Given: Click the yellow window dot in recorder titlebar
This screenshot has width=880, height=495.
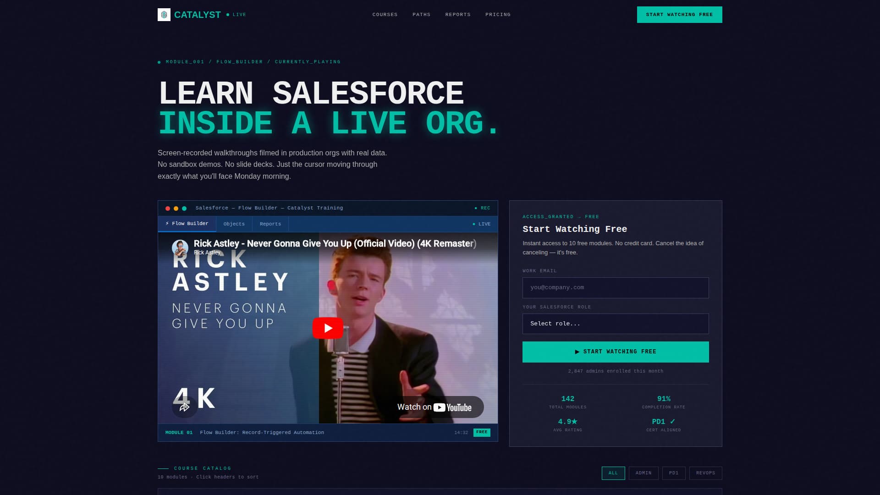Looking at the screenshot, I should tap(176, 209).
